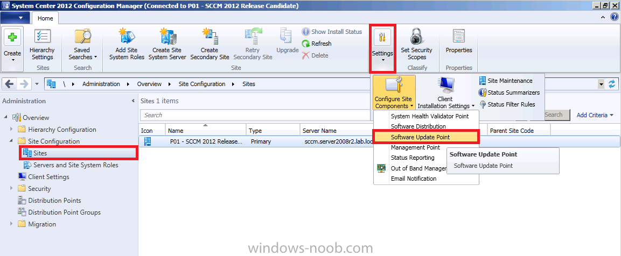Open Saved Searches menu
The image size is (621, 256).
(x=82, y=44)
